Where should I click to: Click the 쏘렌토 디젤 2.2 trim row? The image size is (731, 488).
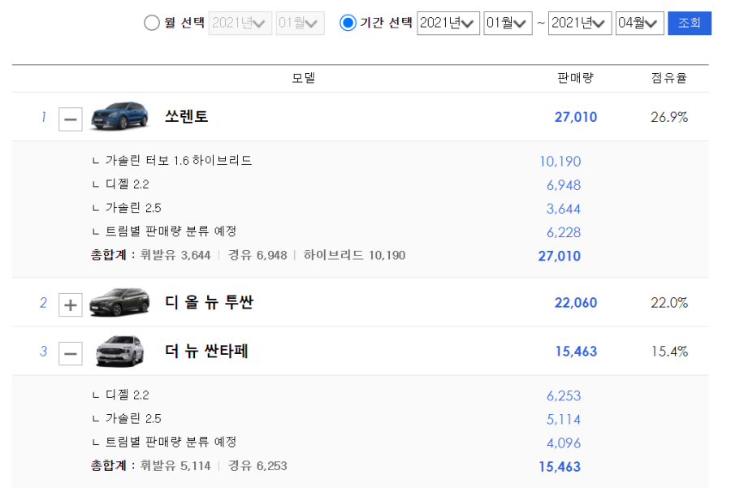tap(128, 184)
